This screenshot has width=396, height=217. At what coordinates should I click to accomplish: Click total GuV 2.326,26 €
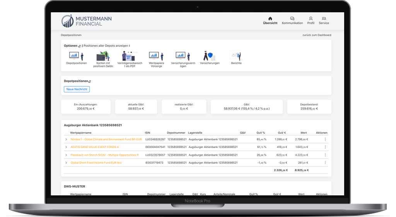[x=281, y=170]
